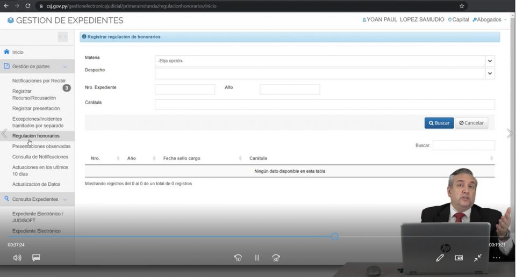Collapse Gestión de partes section
The width and height of the screenshot is (516, 277).
(x=37, y=67)
